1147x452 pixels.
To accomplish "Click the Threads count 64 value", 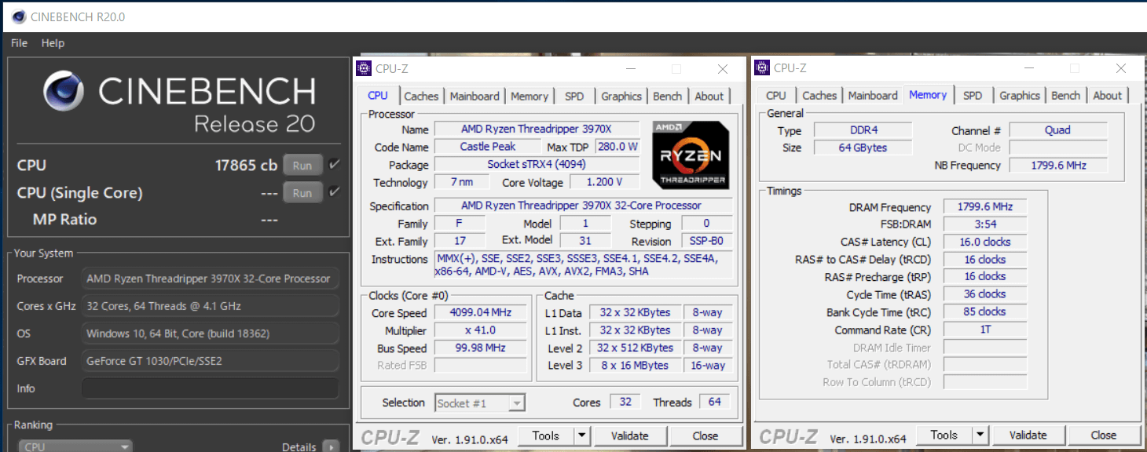I will (x=714, y=402).
